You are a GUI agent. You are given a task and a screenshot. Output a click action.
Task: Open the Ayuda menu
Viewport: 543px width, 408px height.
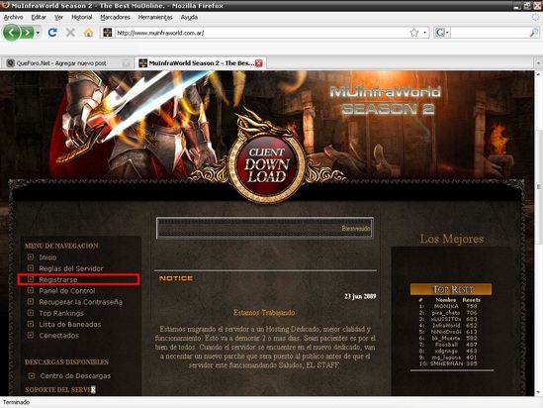[x=189, y=17]
